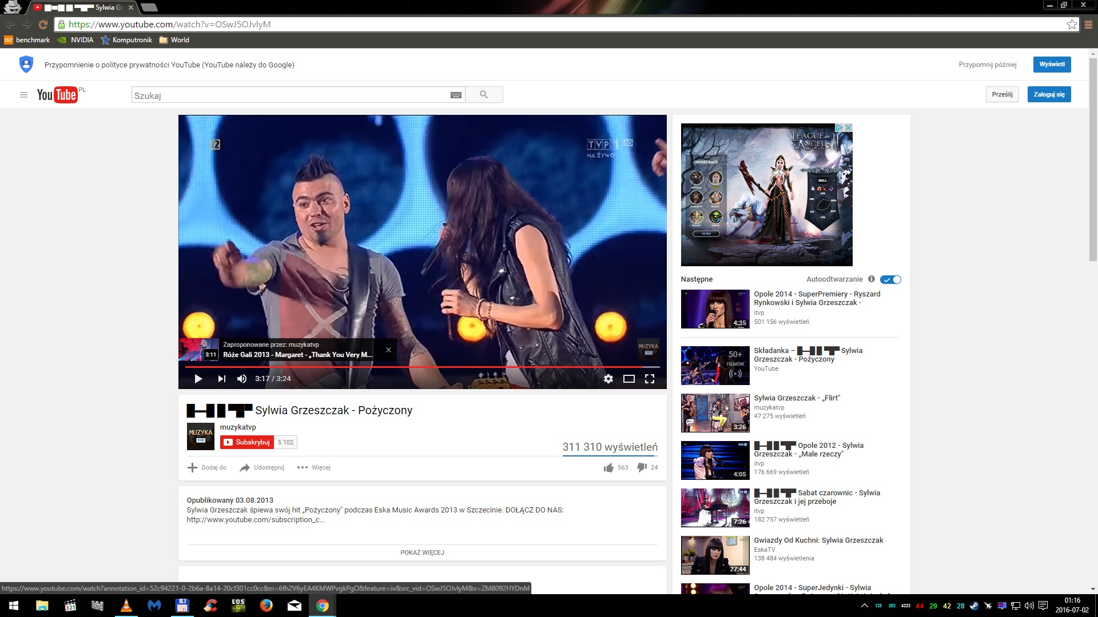
Task: Open the Róże Gali 2013 Margaret suggestion
Action: pos(297,355)
